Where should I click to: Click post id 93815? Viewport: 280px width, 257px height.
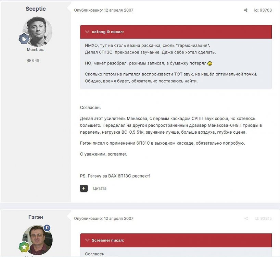point(263,219)
